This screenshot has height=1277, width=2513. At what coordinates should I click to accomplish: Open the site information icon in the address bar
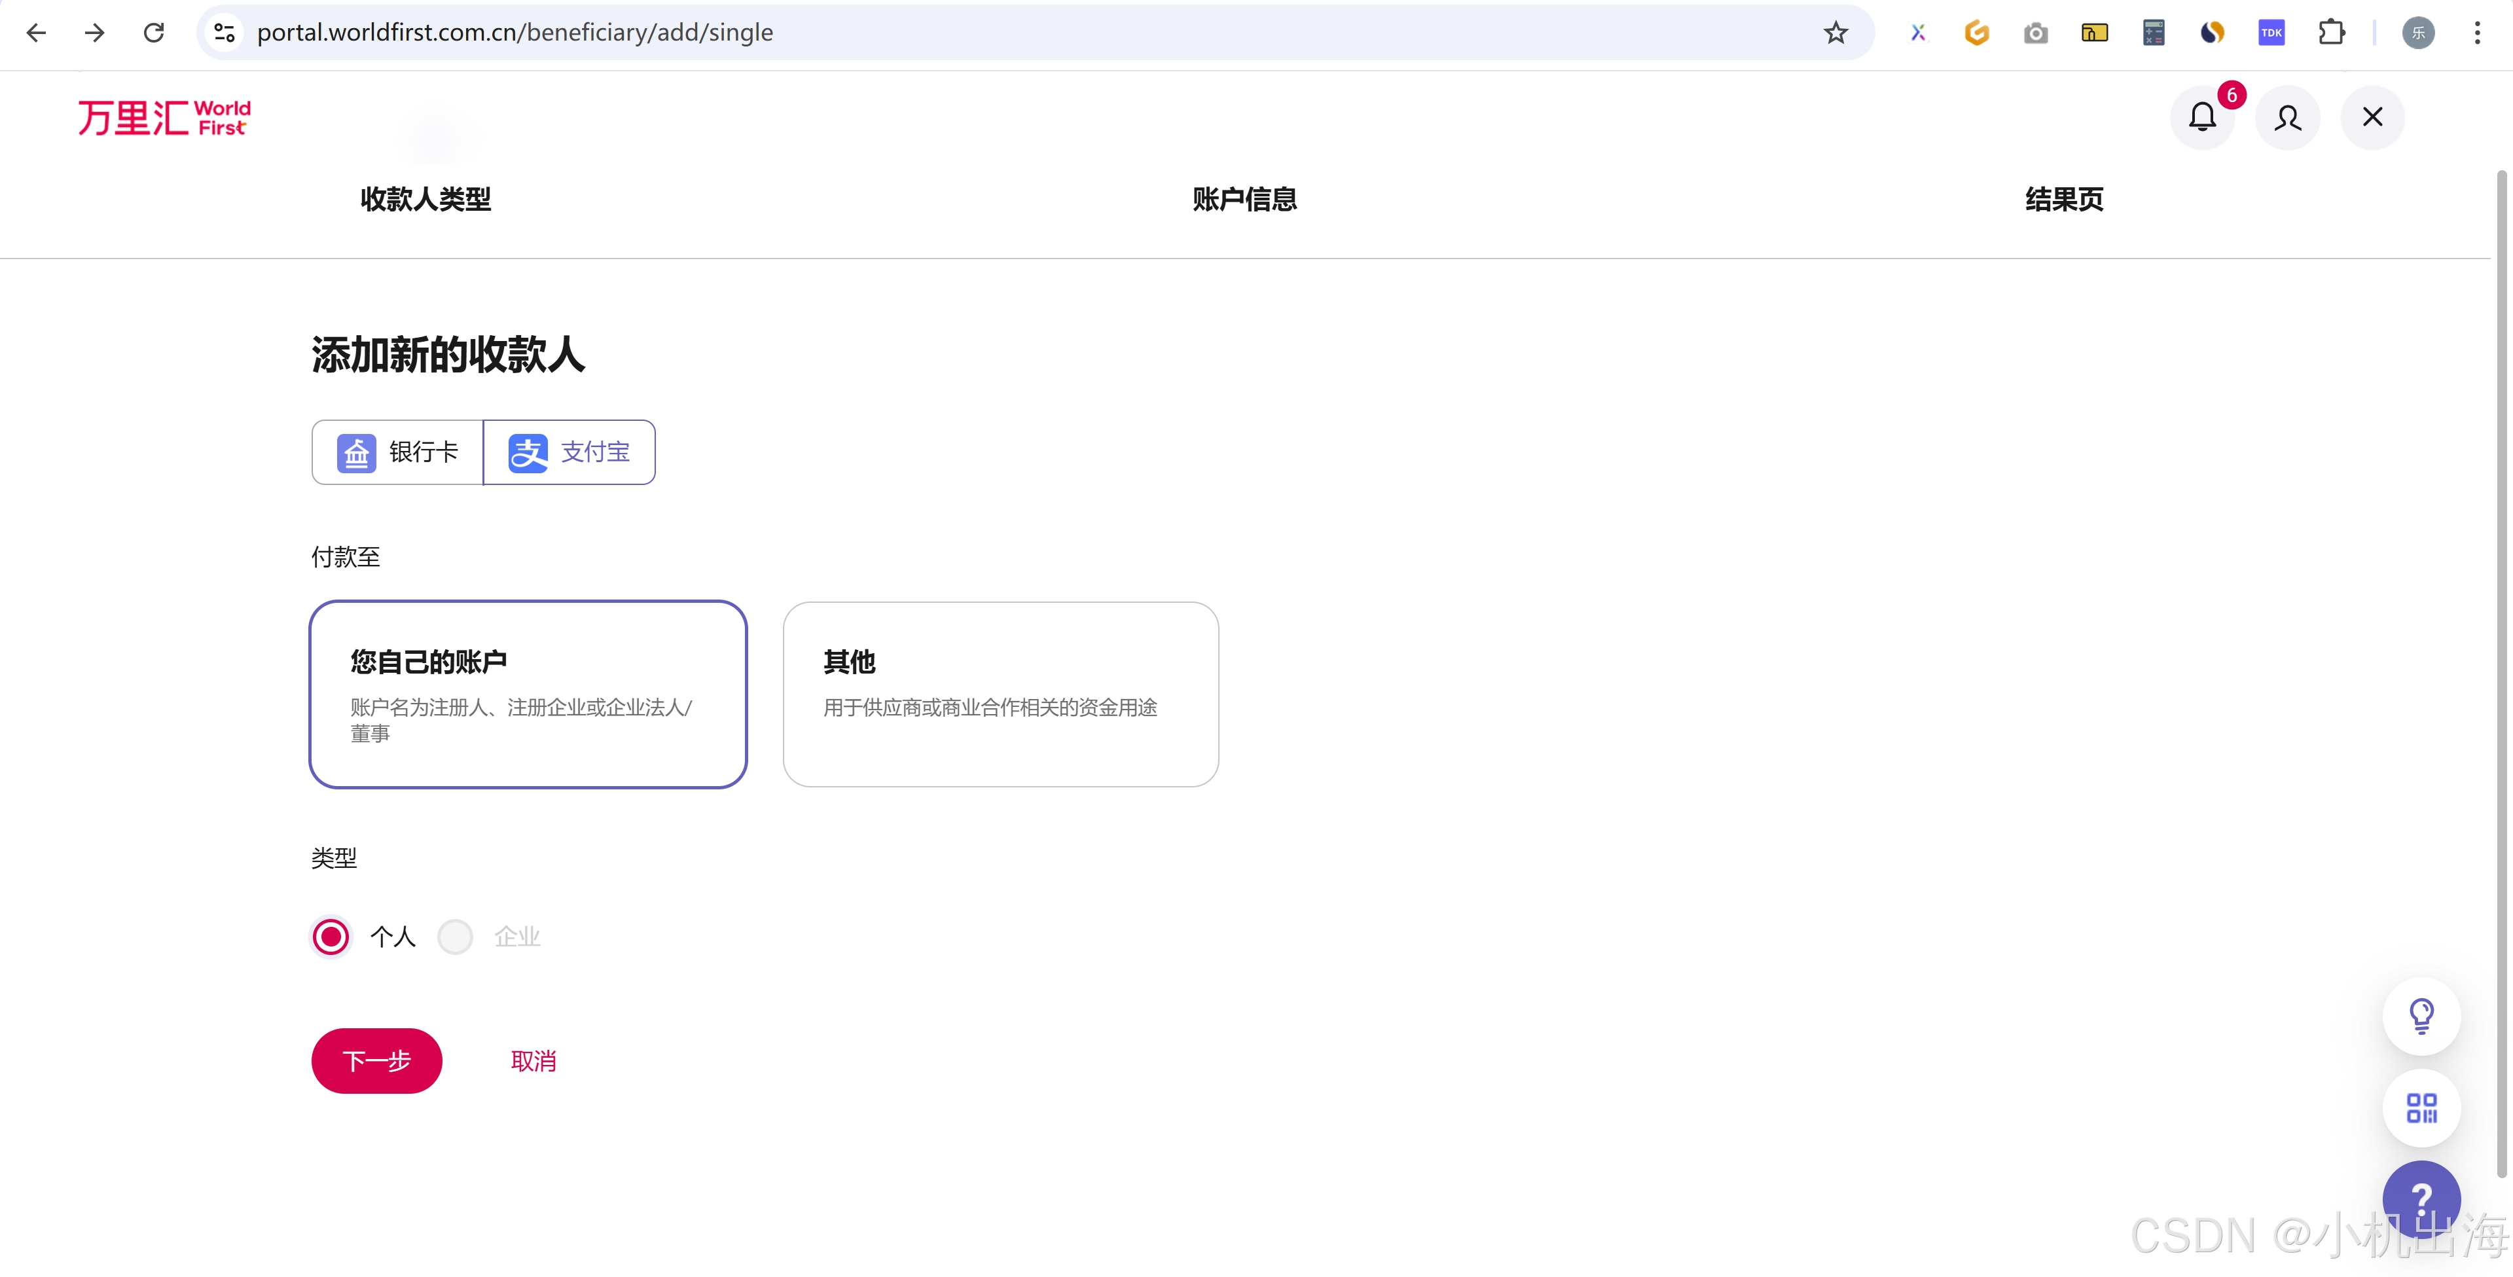tap(225, 32)
